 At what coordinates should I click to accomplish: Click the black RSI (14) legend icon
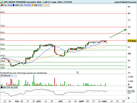(2, 87)
